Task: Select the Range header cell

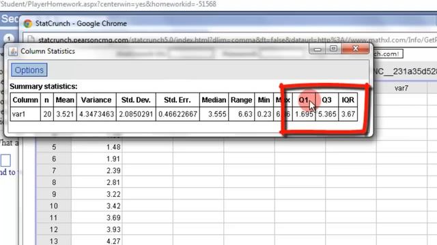Action: pyautogui.click(x=241, y=100)
